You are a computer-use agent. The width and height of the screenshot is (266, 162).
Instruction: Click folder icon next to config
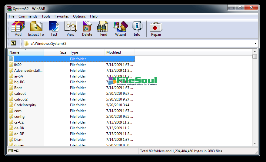click(11, 117)
